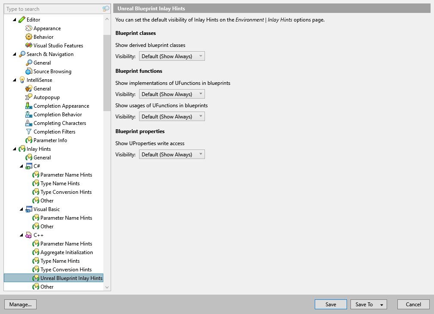Click the Unreal Blueprint Inlay Hints icon
The height and width of the screenshot is (314, 434).
(35, 278)
